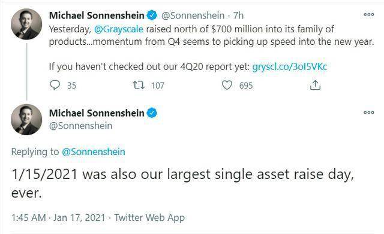Open the share icon on first tweet
Viewport: 384px width, 234px height.
point(315,85)
